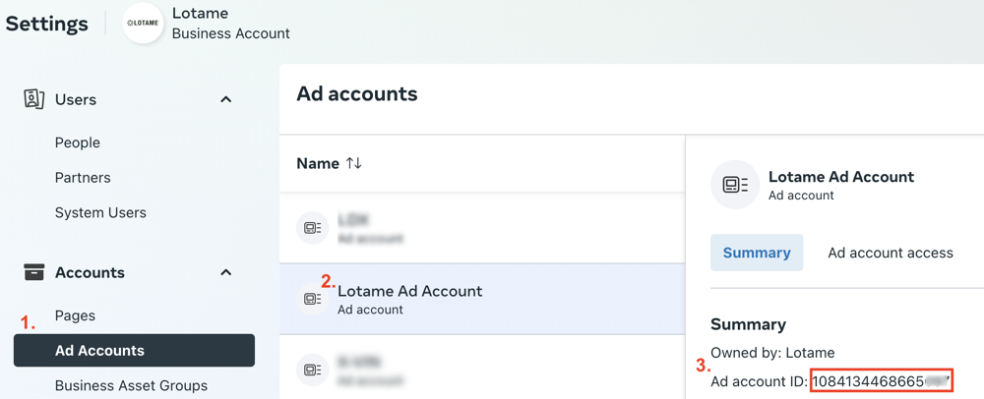Click the large ad account icon in details panel
984x399 pixels.
click(735, 185)
